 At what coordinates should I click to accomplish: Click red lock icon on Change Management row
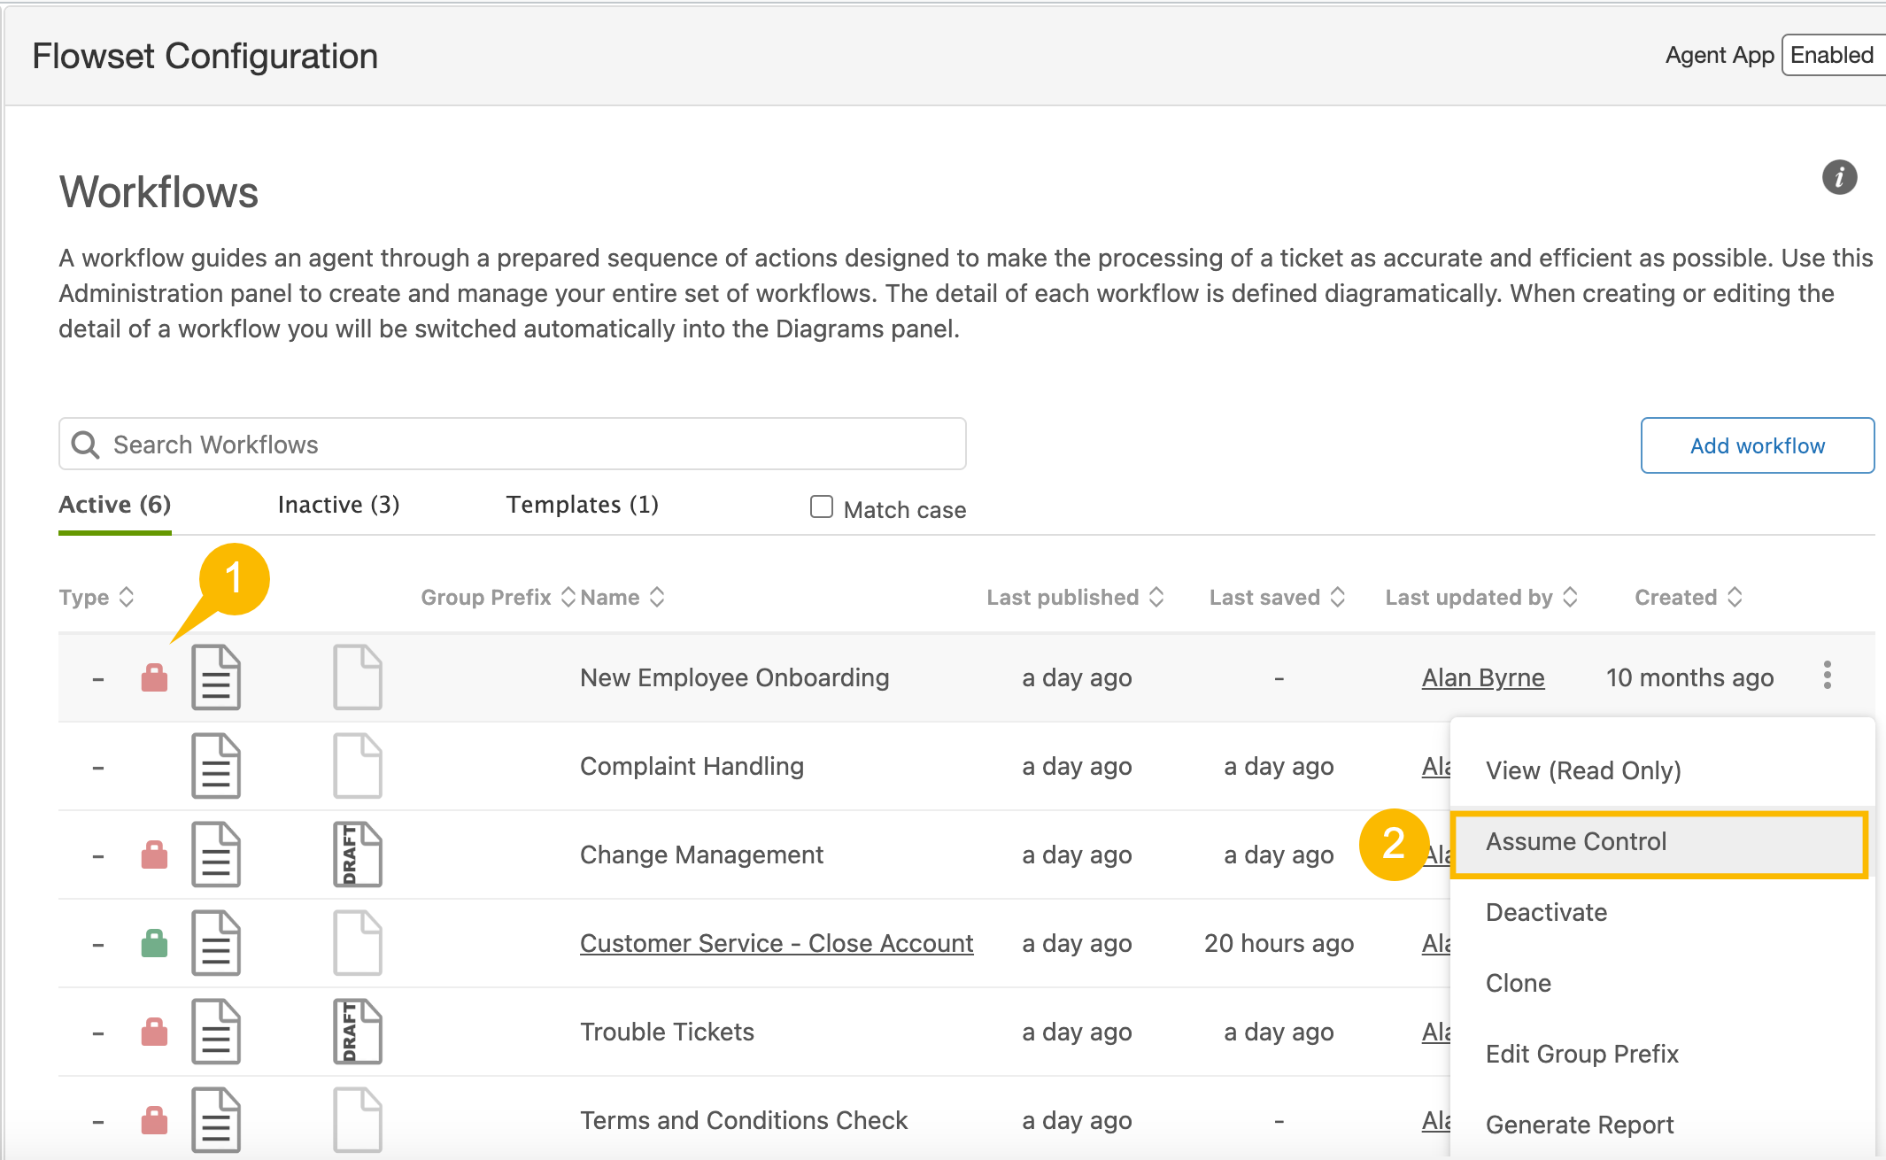[x=155, y=855]
